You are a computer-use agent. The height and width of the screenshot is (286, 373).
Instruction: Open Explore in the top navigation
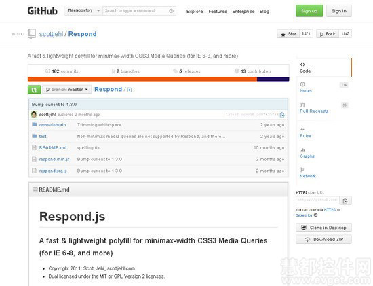(x=195, y=11)
